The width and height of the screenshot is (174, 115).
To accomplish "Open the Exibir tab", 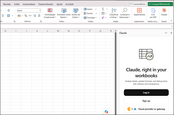I will coord(17,4).
